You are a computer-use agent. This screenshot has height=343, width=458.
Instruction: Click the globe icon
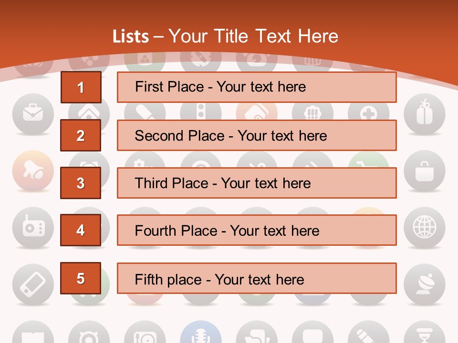coord(424,227)
